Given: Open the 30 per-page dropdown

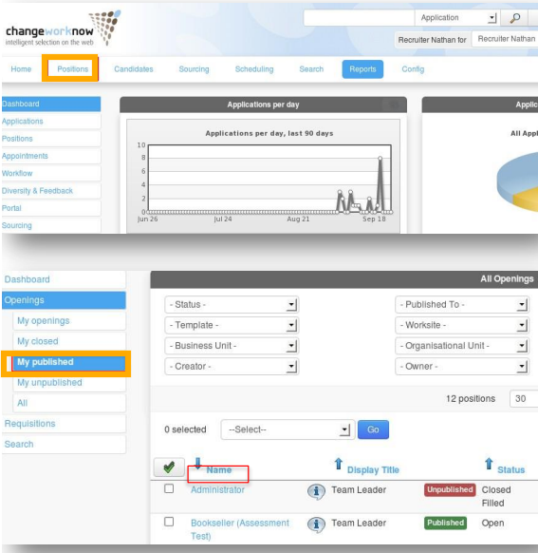Looking at the screenshot, I should [524, 399].
